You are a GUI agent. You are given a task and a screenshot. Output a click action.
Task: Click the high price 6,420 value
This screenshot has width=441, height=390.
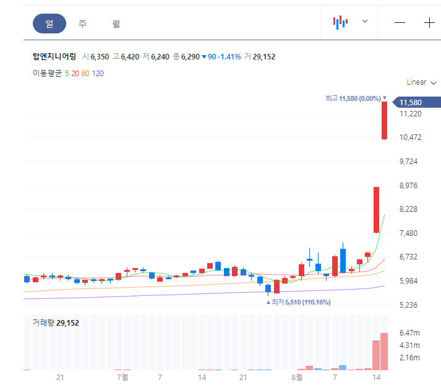pos(130,57)
